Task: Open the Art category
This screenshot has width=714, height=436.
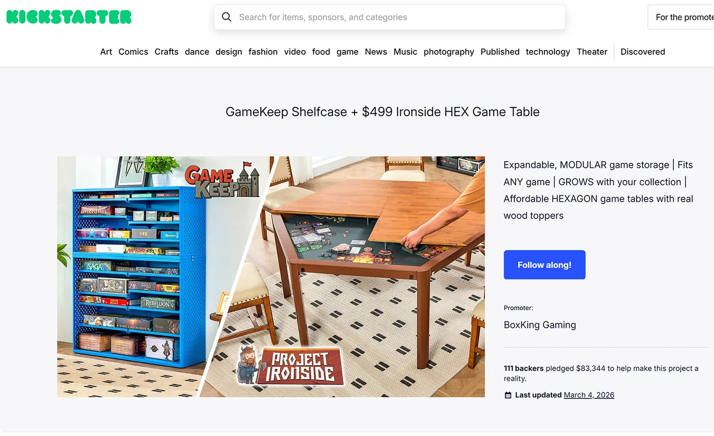Action: [x=106, y=52]
